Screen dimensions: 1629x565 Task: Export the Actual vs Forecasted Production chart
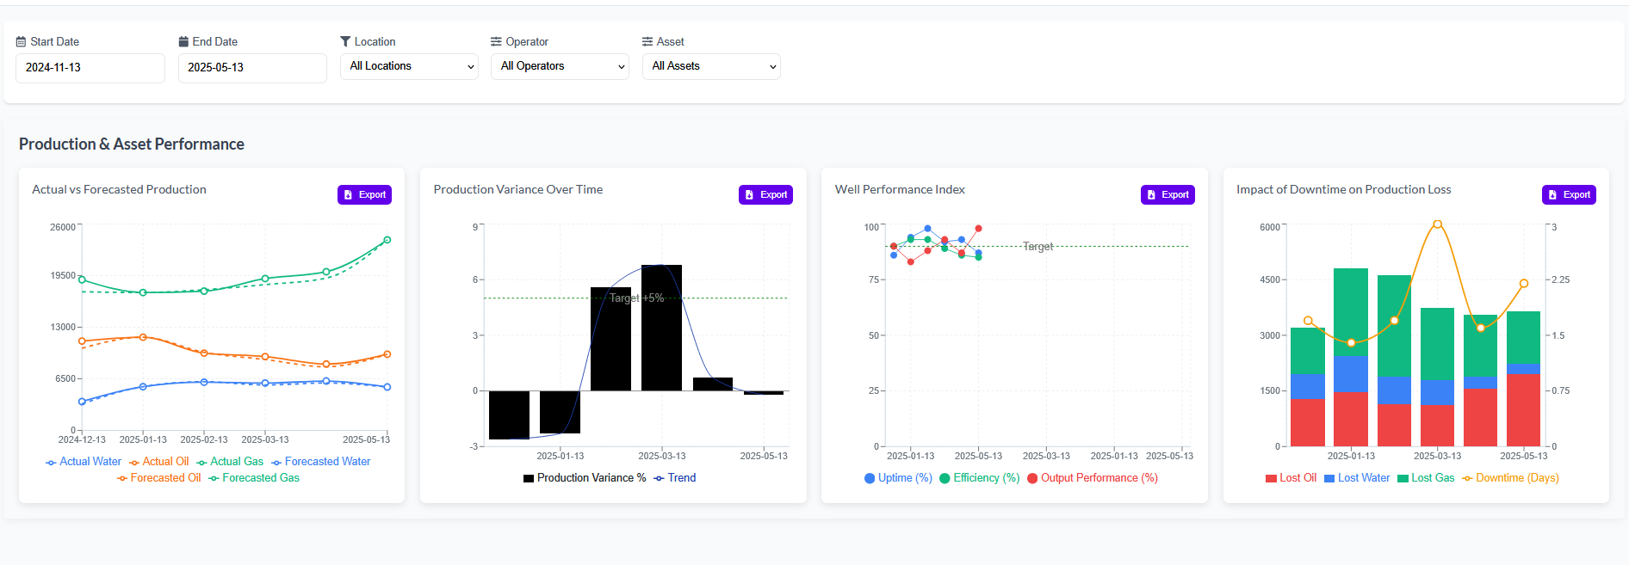(364, 195)
